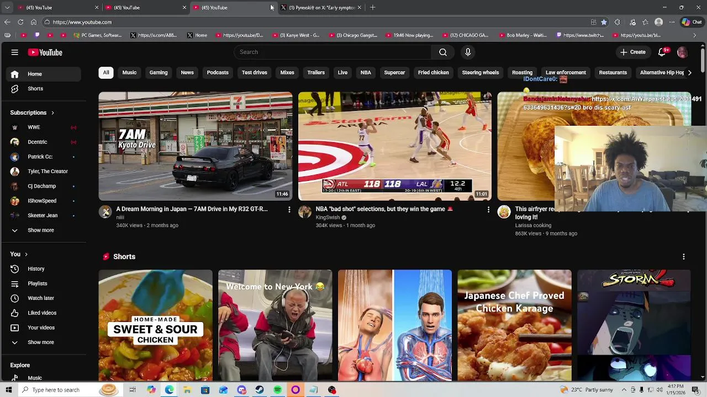
Task: Open the Sweet & Sour Chicken short
Action: click(x=156, y=325)
